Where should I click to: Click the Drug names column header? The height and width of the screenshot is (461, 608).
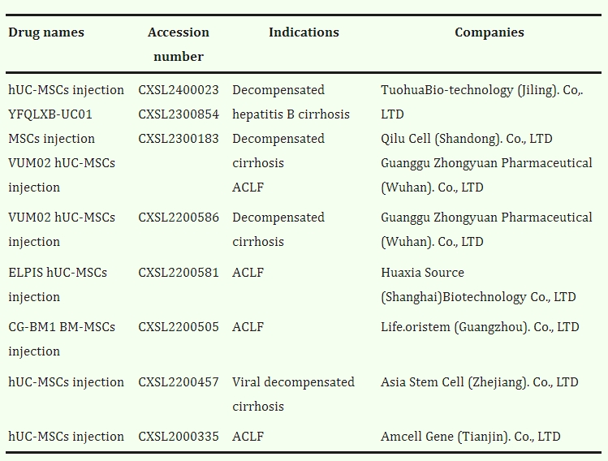(x=46, y=32)
